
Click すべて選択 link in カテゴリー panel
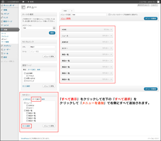tap(26, 125)
